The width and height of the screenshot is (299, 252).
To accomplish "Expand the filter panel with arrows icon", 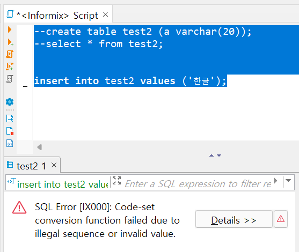I will 116,180.
